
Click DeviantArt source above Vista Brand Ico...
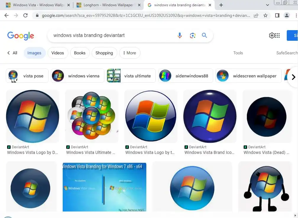(x=195, y=147)
